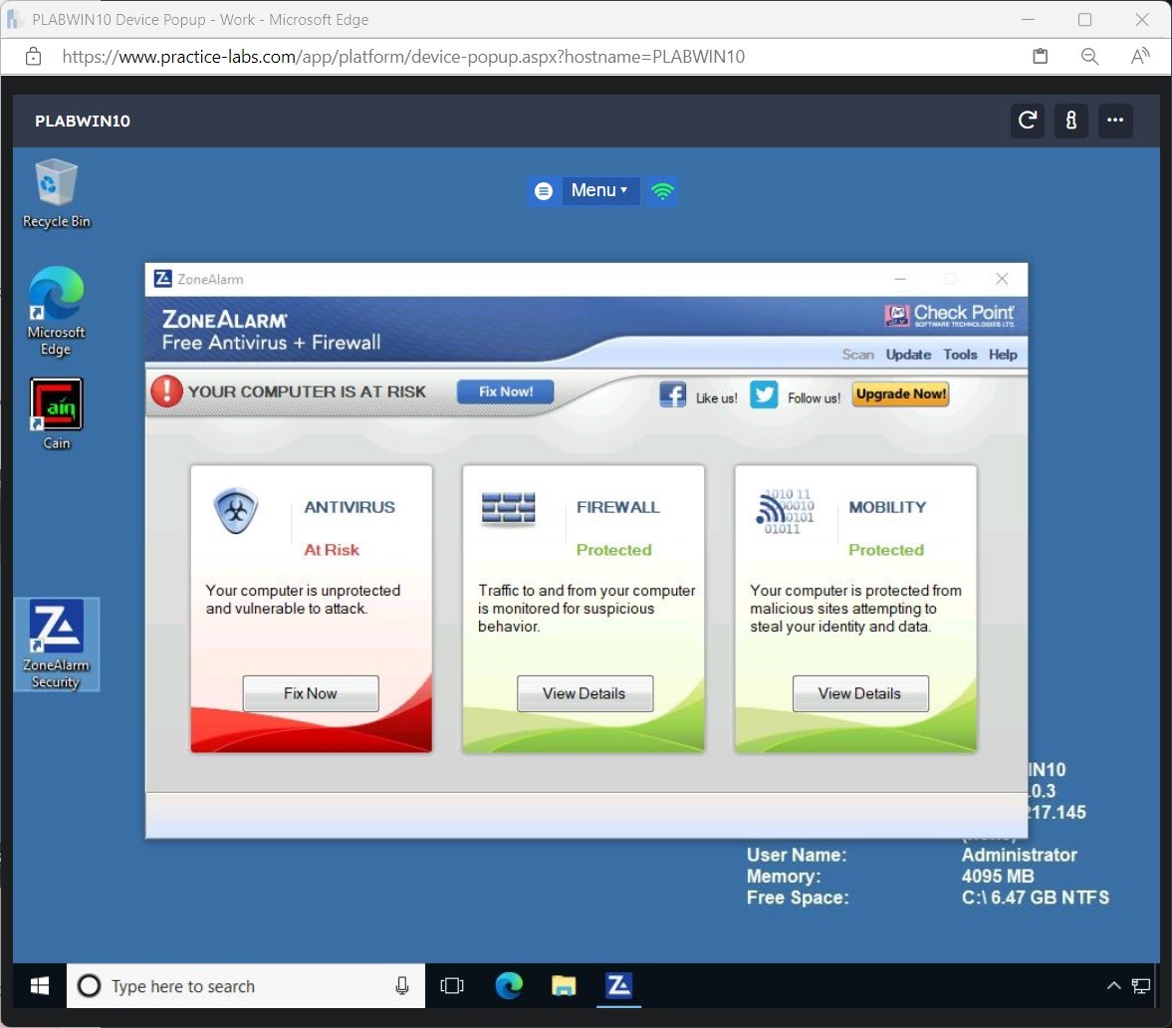Open the Help menu in ZoneAlarm
This screenshot has height=1028, width=1172.
click(1003, 354)
